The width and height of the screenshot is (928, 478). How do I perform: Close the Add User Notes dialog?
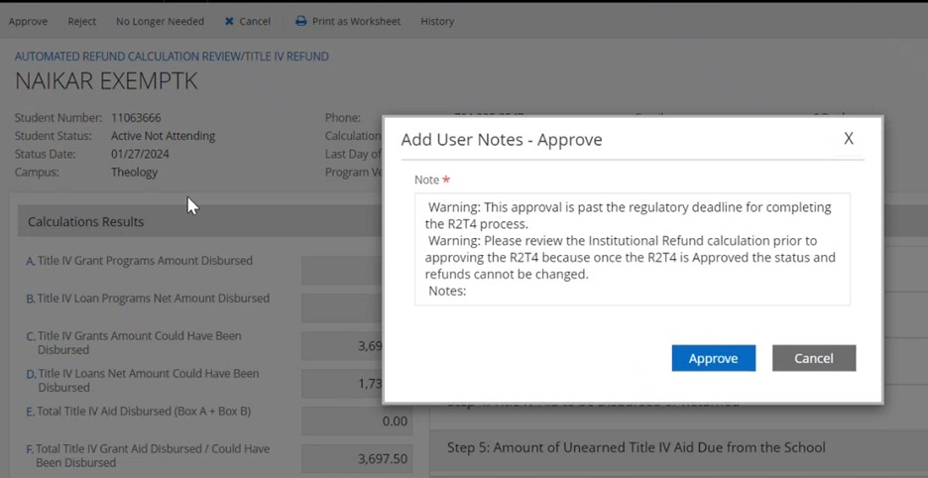point(848,139)
